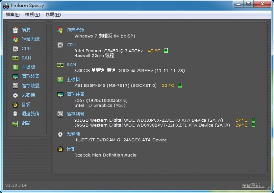Click RAM heading link in summary panel
This screenshot has height=193, width=274.
tap(71, 64)
